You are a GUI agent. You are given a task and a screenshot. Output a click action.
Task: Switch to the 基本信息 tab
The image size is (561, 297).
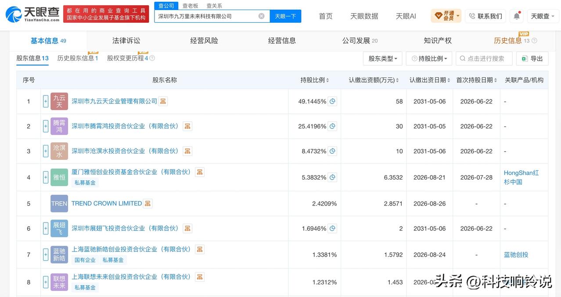click(x=48, y=41)
